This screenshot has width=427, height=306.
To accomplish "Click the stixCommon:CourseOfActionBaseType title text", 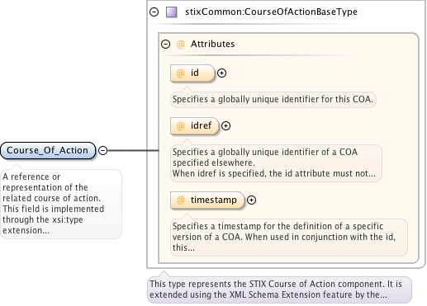I will [x=271, y=12].
